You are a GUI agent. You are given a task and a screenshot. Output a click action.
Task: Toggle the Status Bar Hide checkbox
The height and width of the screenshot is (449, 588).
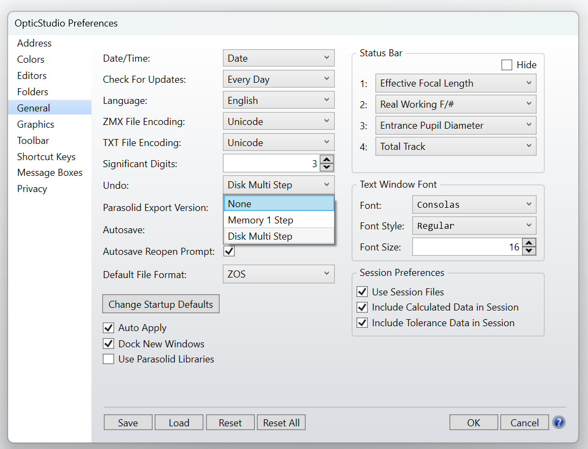click(507, 65)
